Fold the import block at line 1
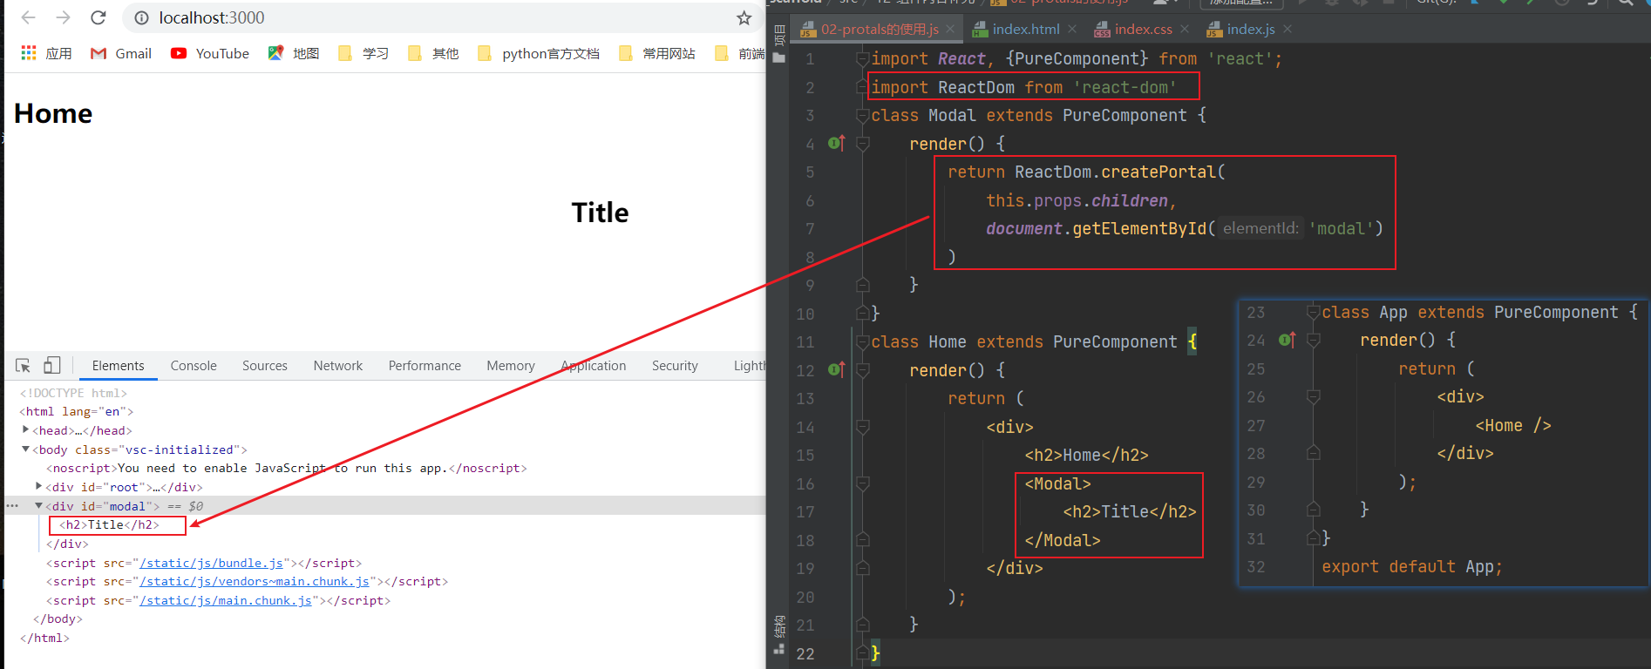This screenshot has height=669, width=1651. coord(863,59)
